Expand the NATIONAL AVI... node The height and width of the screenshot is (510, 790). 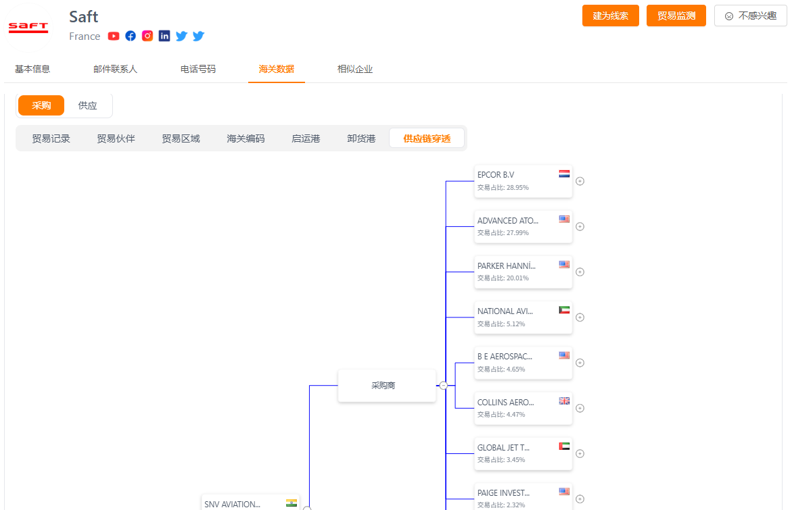pyautogui.click(x=580, y=317)
